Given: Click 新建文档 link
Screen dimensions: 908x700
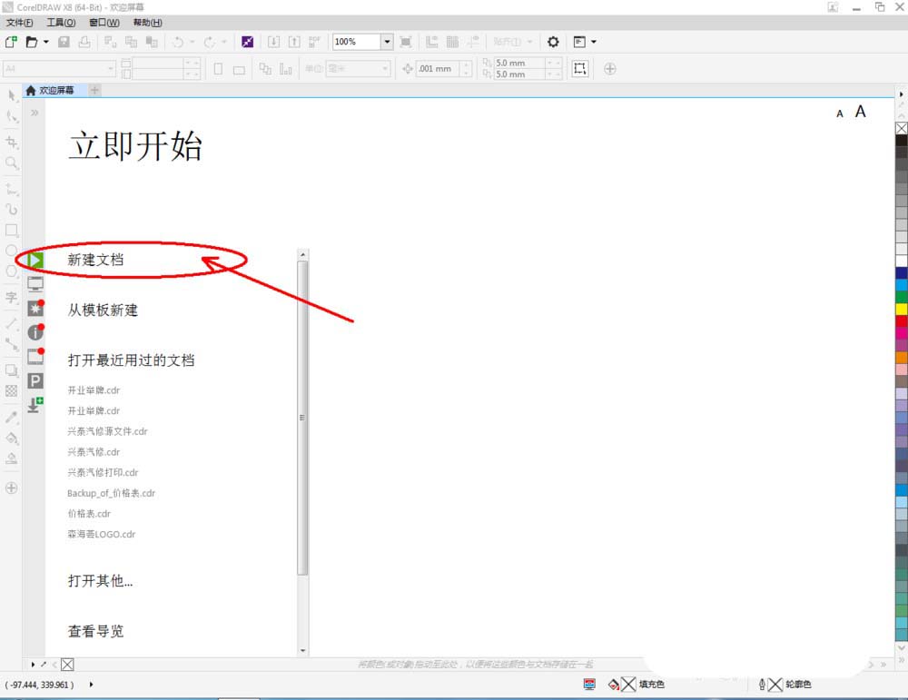Looking at the screenshot, I should [95, 260].
